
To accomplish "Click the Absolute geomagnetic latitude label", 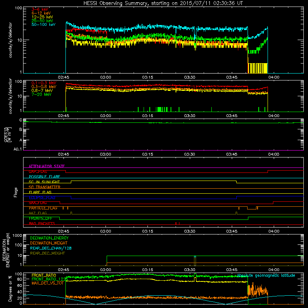I will coord(266,276).
